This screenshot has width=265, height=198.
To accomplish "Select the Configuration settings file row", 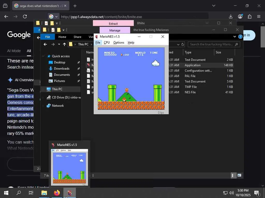I will 160,71.
